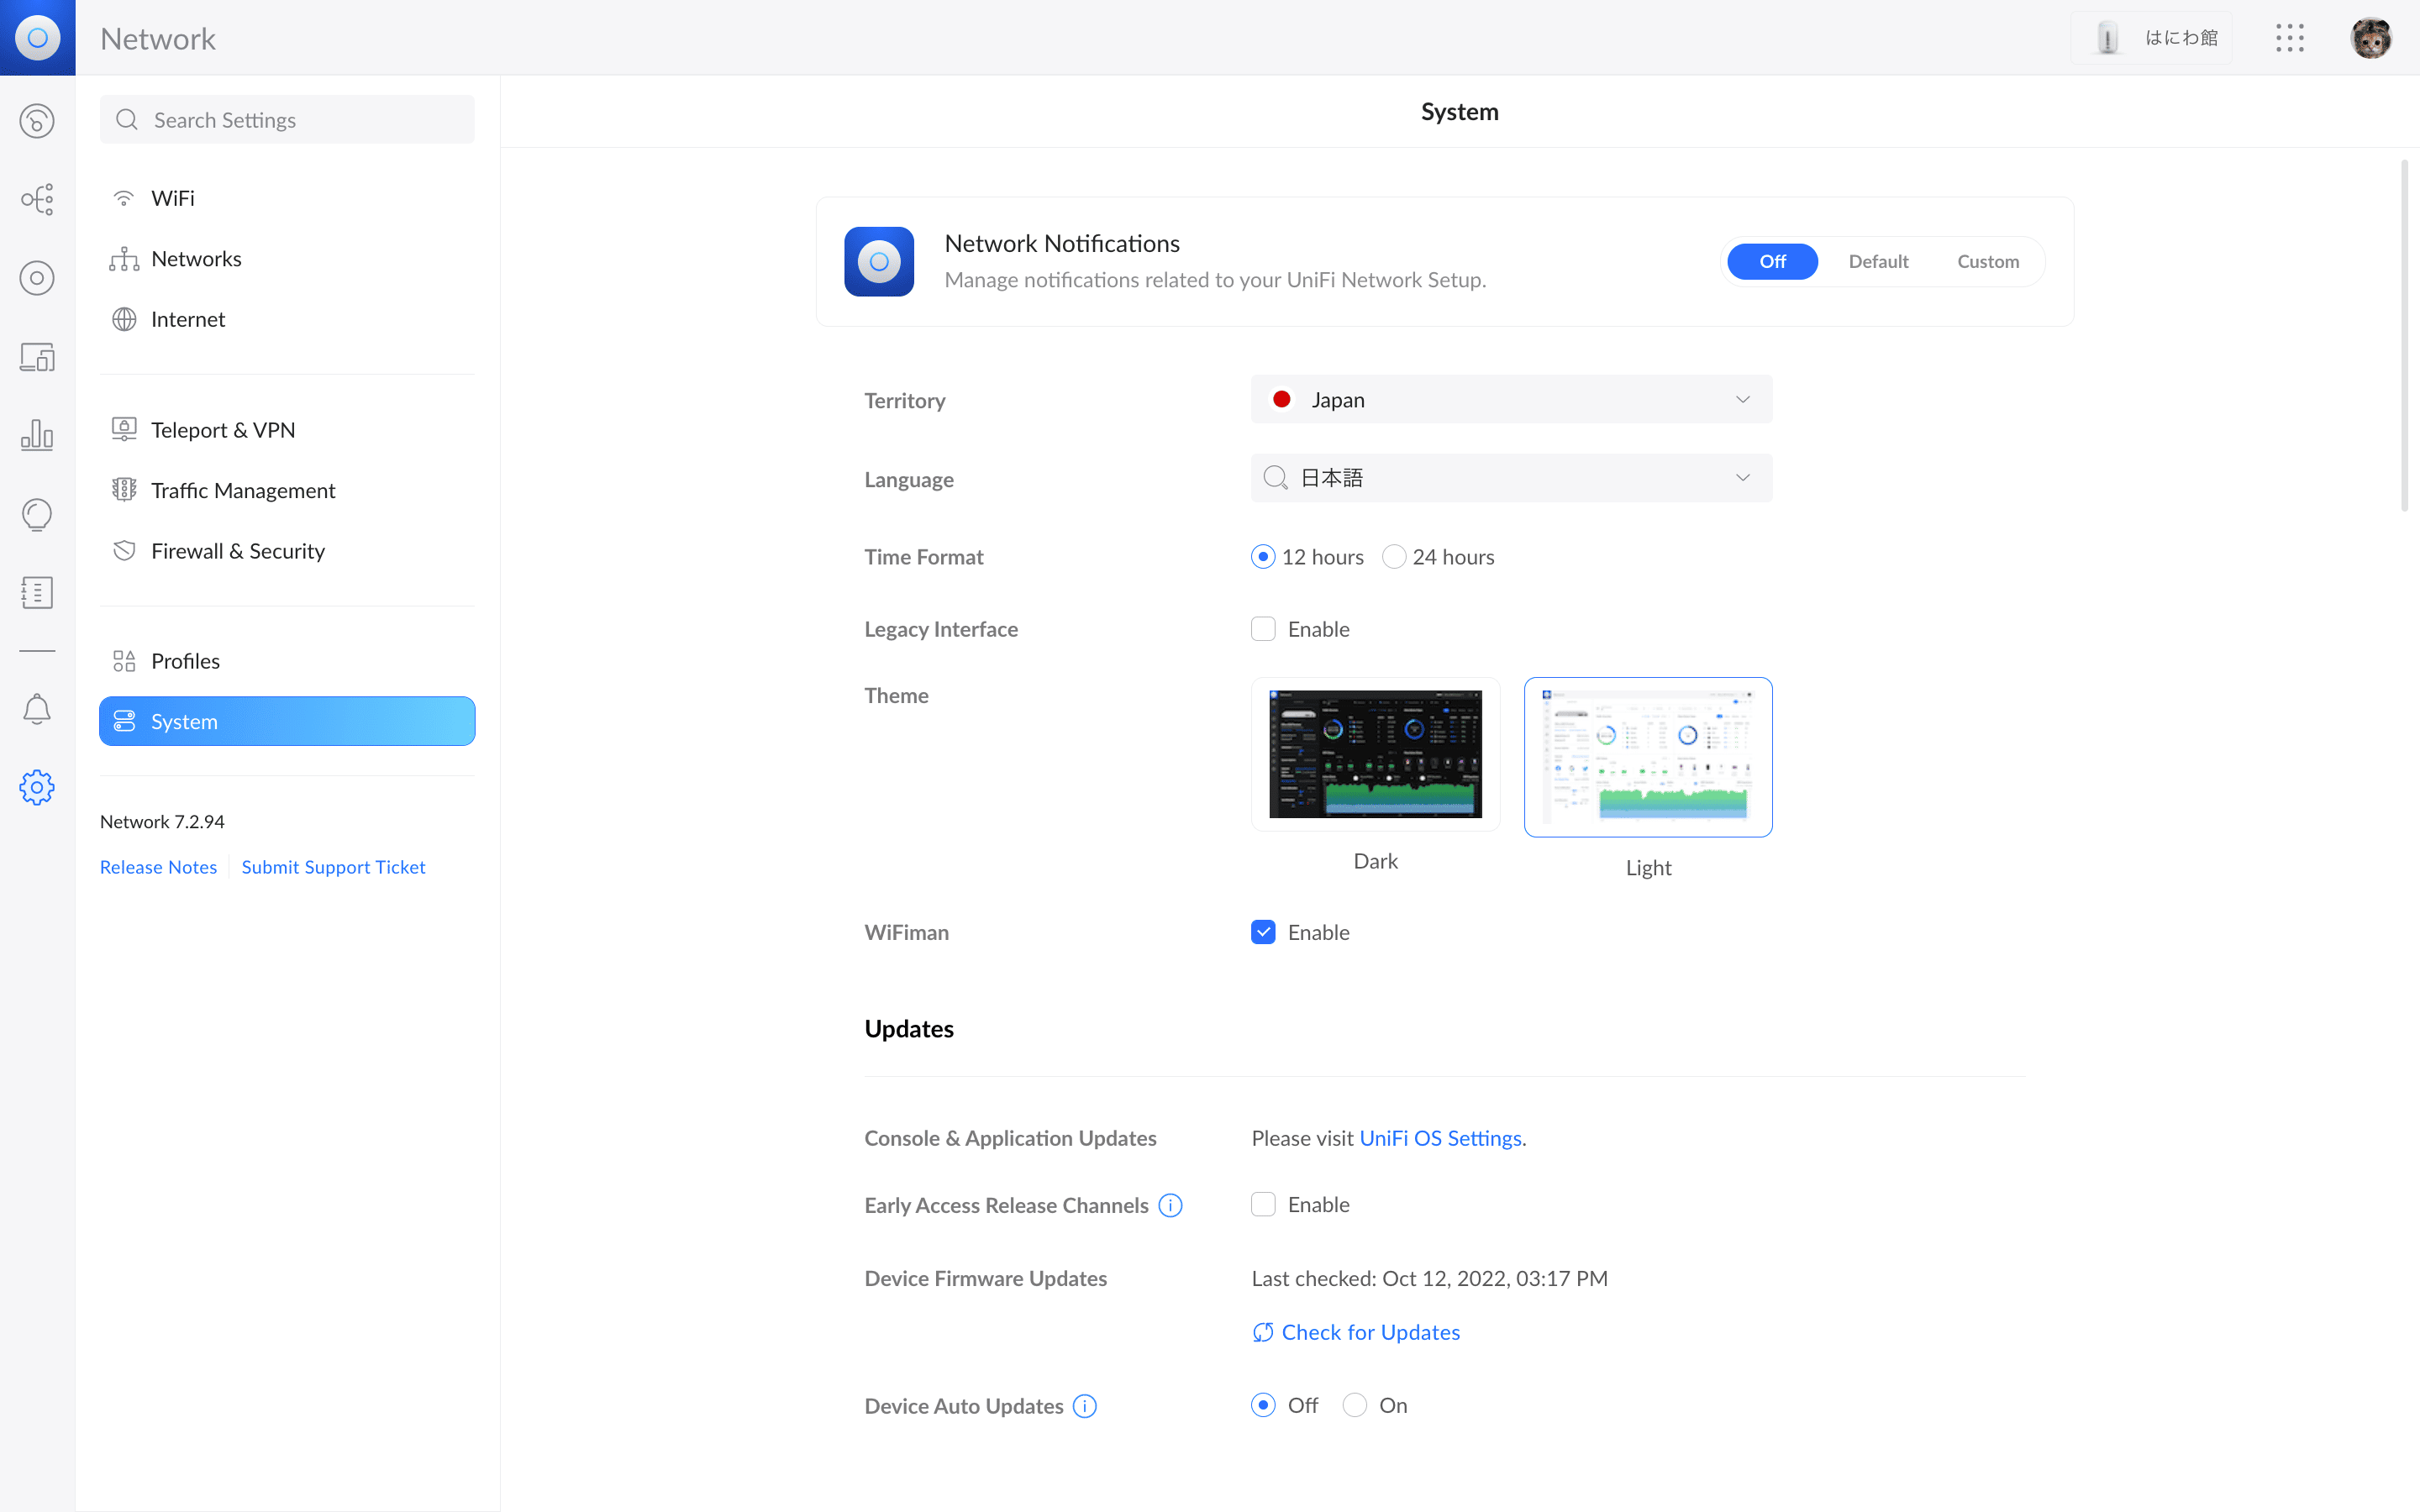Click the はにわ館 console selector
Viewport: 2420px width, 1512px height.
click(2151, 38)
